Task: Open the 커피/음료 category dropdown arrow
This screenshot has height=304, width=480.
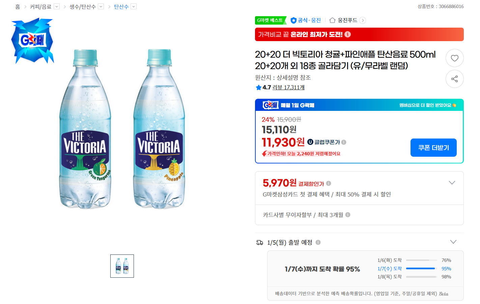Action: [x=56, y=6]
